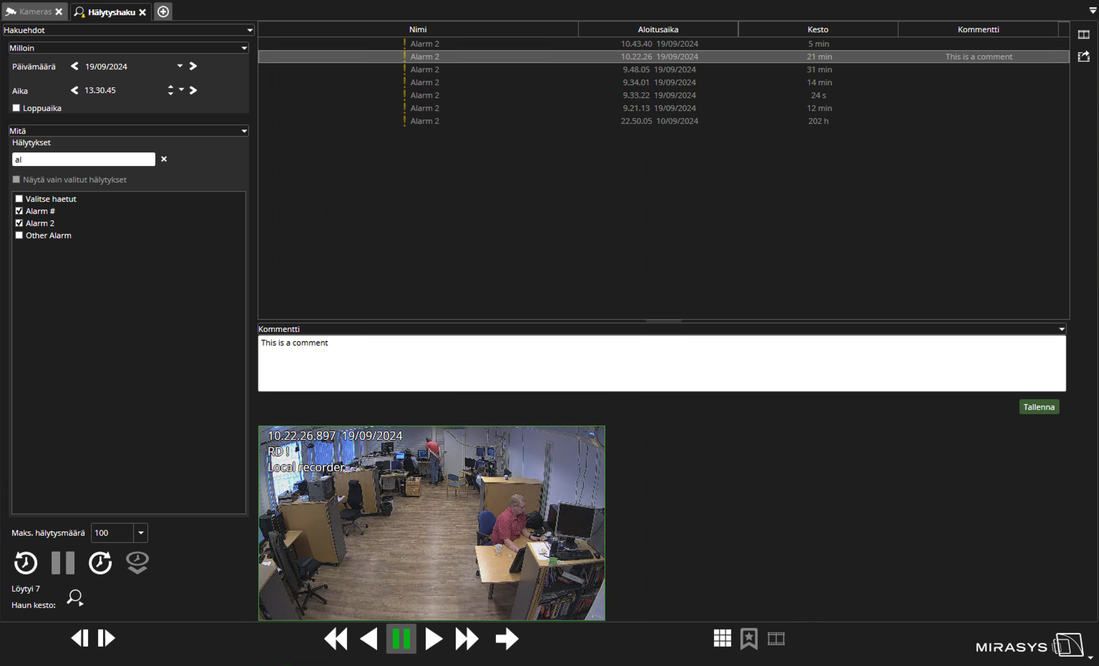
Task: Enable the Loppuaika checkbox
Action: pyautogui.click(x=16, y=108)
